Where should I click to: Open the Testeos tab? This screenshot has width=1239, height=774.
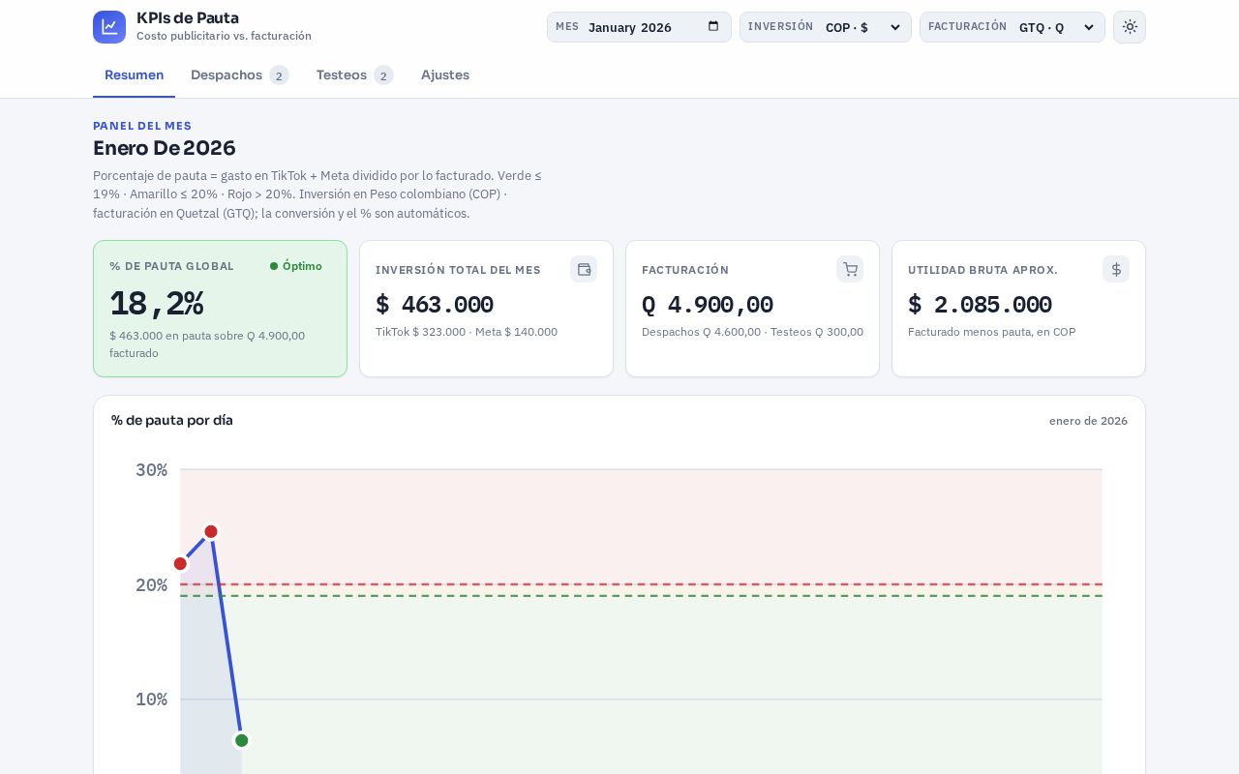354,74
